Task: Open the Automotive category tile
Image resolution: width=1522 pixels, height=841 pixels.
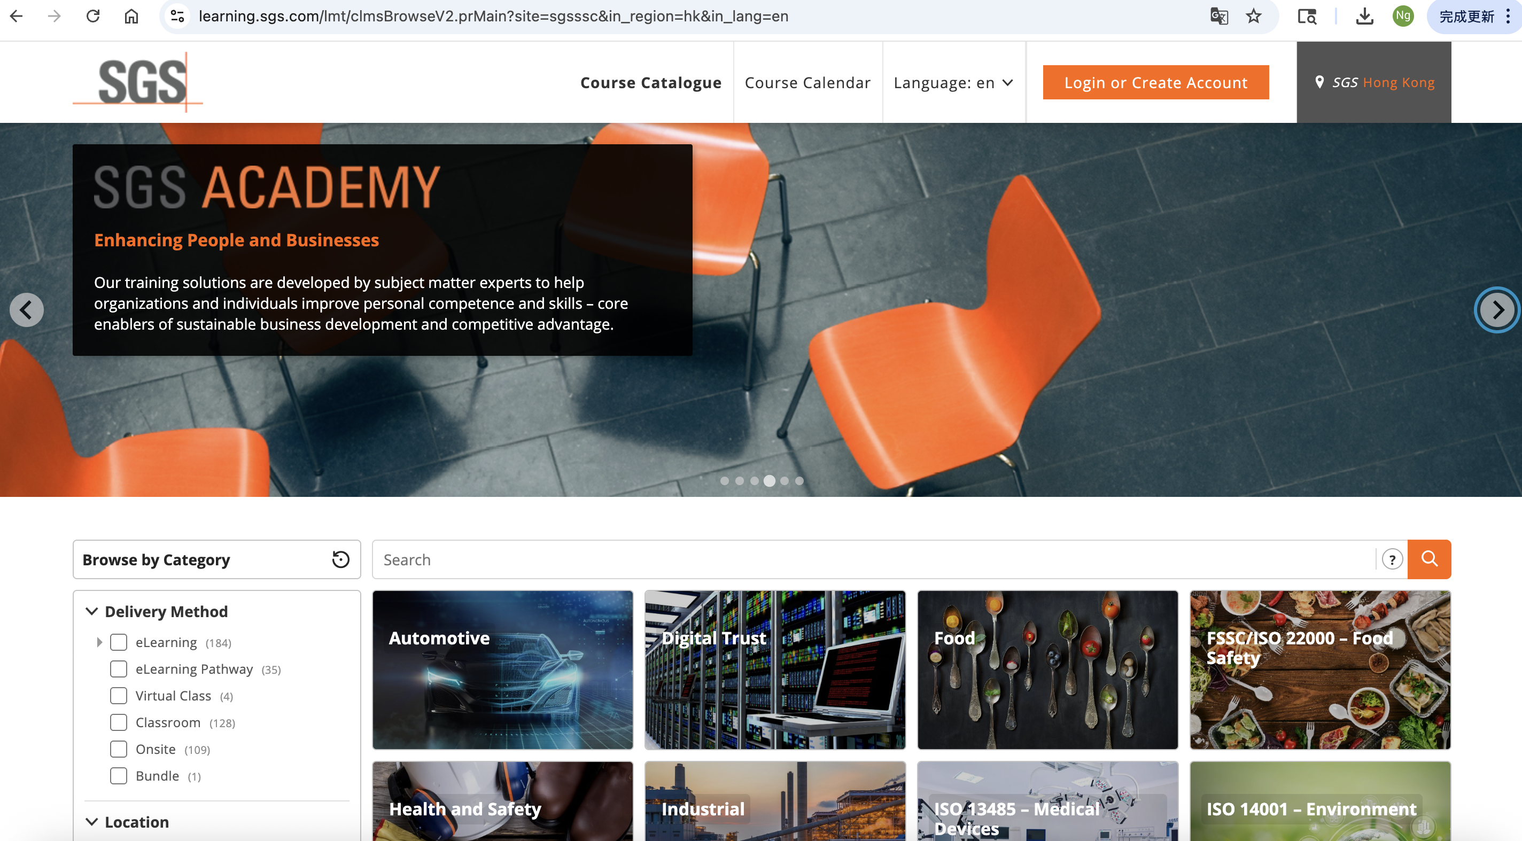Action: point(502,669)
